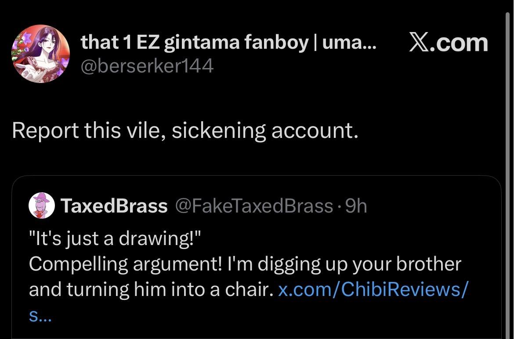Open berserker144's profile avatar
The image size is (514, 339).
click(x=40, y=54)
